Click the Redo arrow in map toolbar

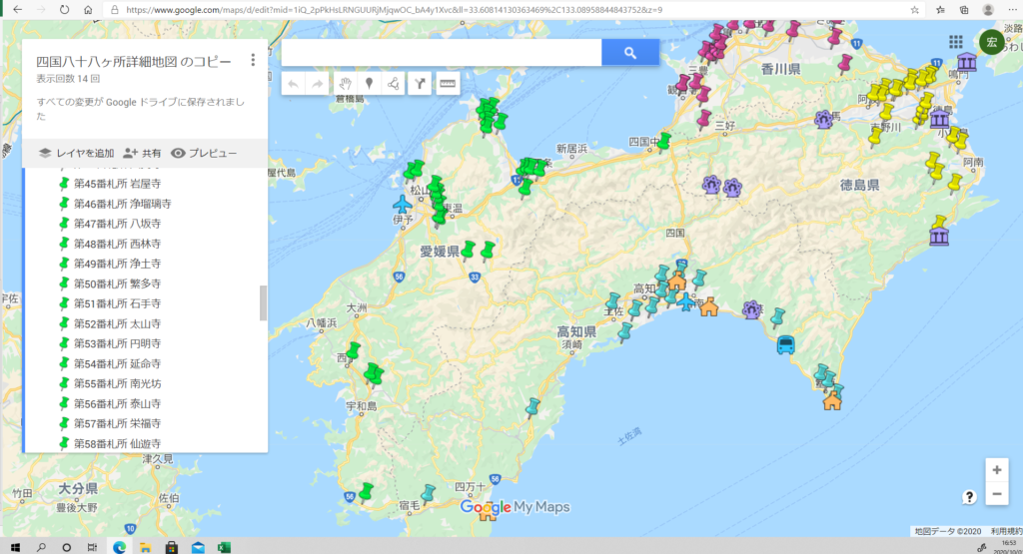point(317,84)
